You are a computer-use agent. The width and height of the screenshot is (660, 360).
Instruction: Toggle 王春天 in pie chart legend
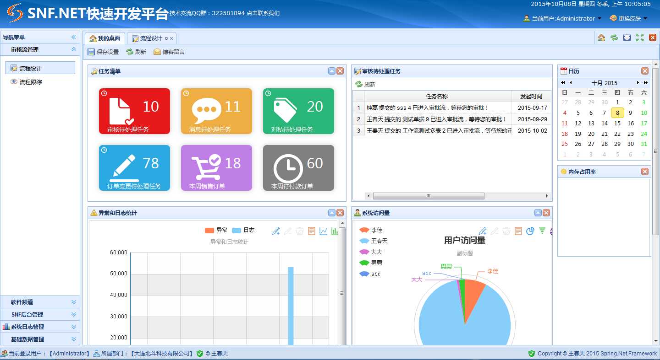tap(374, 241)
